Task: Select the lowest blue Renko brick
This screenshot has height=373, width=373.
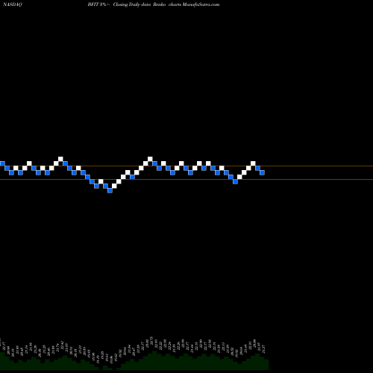Action: [x=110, y=190]
